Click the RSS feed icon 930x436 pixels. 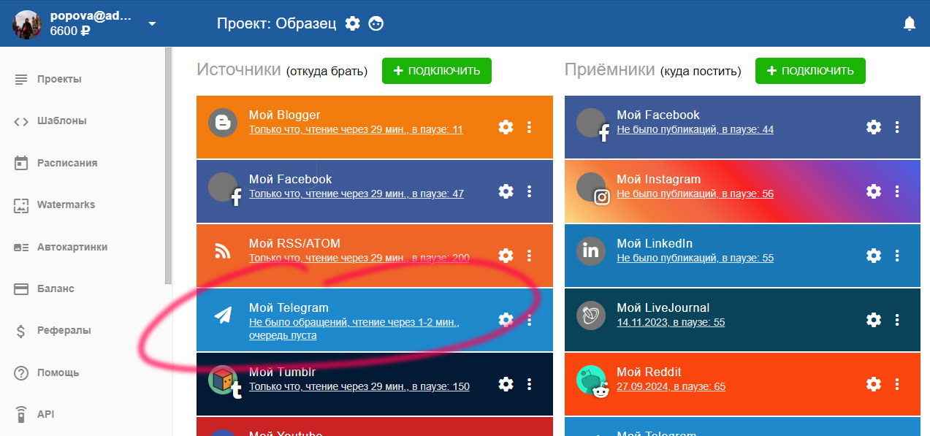point(223,252)
